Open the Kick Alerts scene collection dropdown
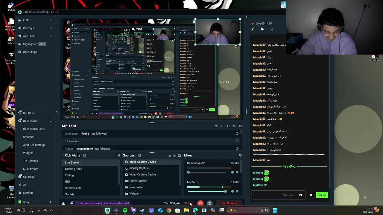The height and width of the screenshot is (215, 383). [x=71, y=155]
